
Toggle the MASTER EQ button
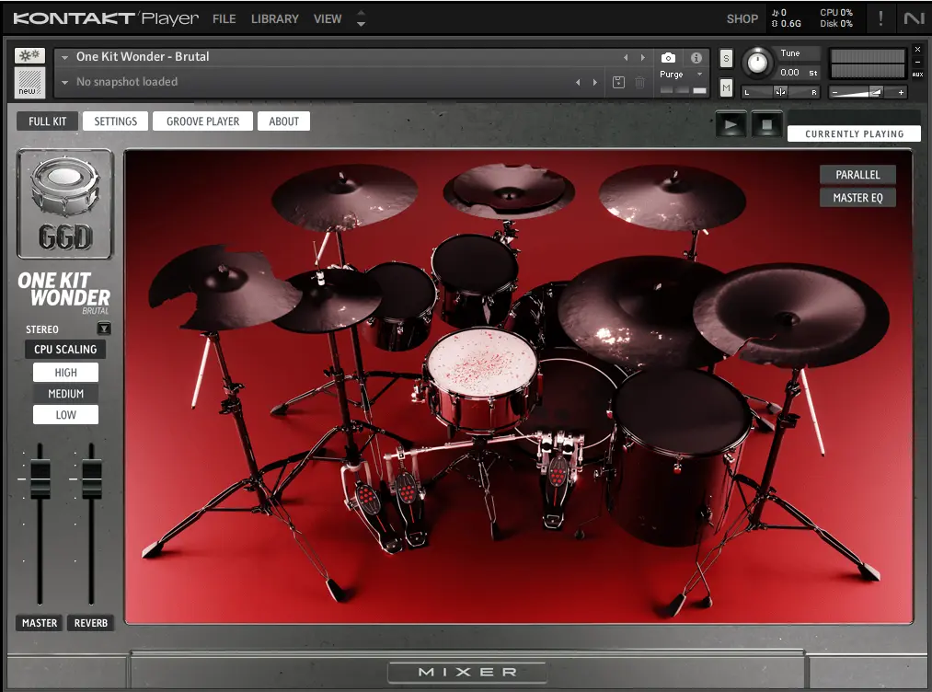point(857,197)
